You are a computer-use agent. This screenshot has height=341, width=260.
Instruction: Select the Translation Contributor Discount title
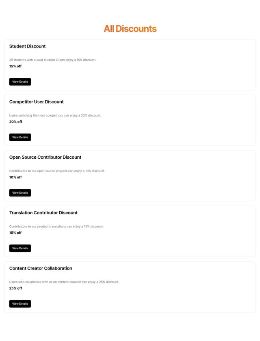click(43, 213)
